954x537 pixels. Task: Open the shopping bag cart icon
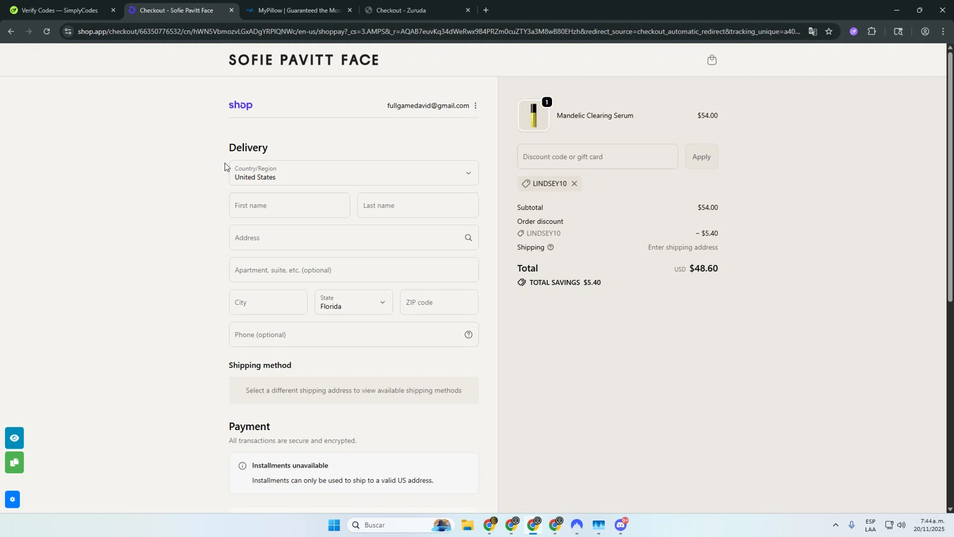[712, 60]
